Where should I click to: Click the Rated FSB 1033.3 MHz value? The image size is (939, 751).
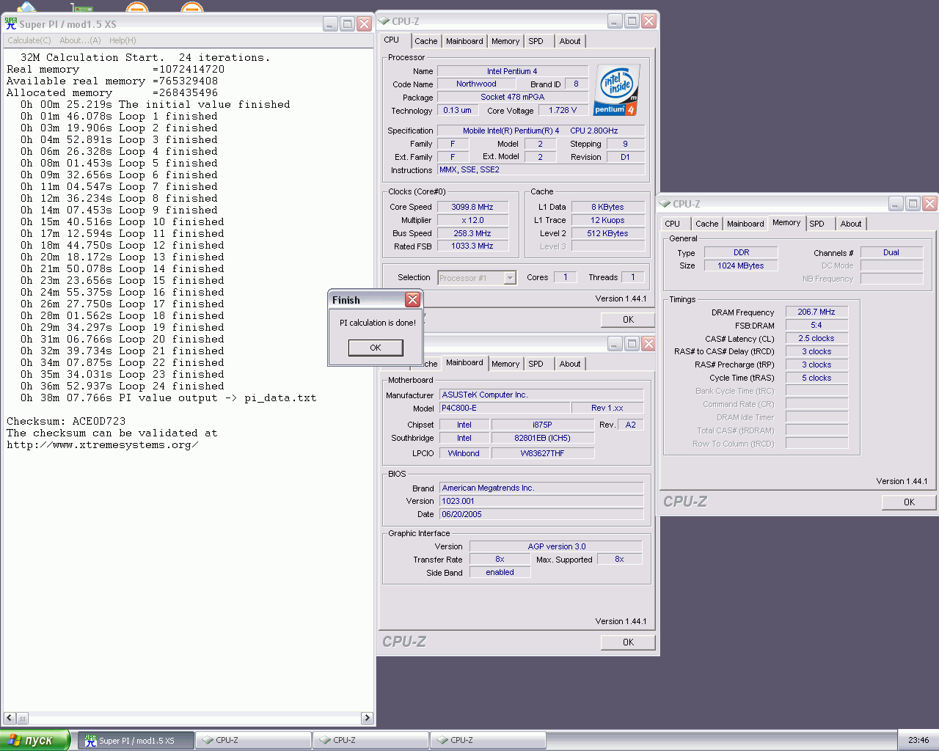click(472, 246)
